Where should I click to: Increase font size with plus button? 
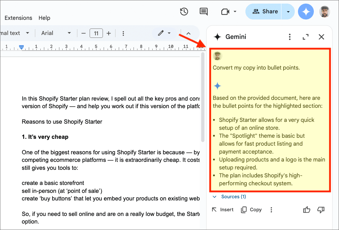109,34
